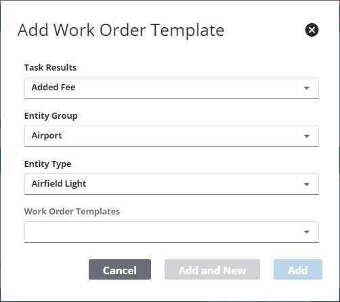Expand the Task Results dropdown arrow
Image resolution: width=340 pixels, height=302 pixels.
(307, 88)
